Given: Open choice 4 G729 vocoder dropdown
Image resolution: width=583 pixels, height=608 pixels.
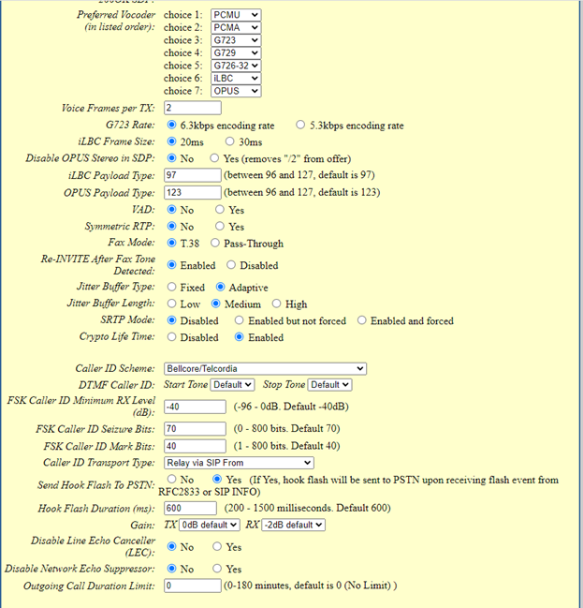Looking at the screenshot, I should click(236, 52).
